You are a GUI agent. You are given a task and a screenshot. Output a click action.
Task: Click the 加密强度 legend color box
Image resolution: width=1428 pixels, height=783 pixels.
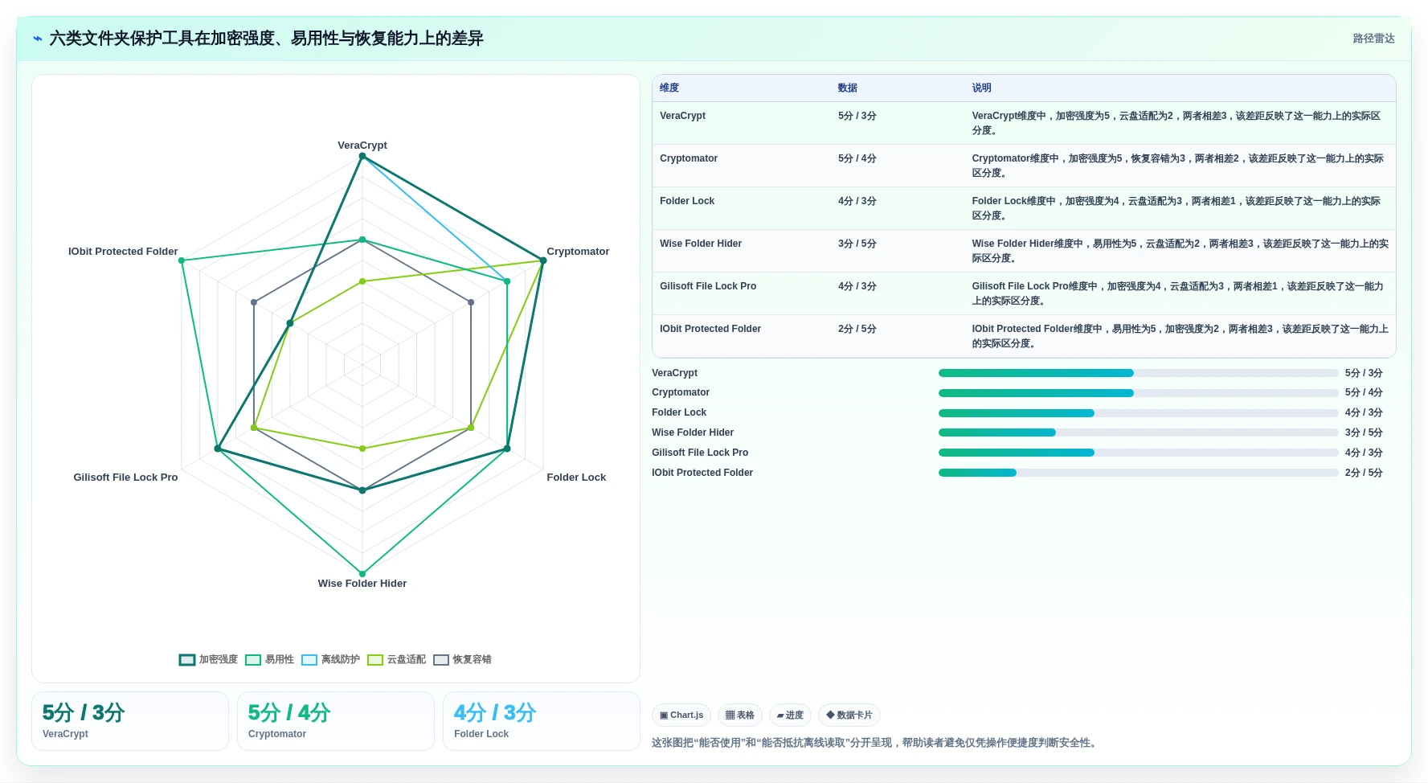[x=186, y=660]
